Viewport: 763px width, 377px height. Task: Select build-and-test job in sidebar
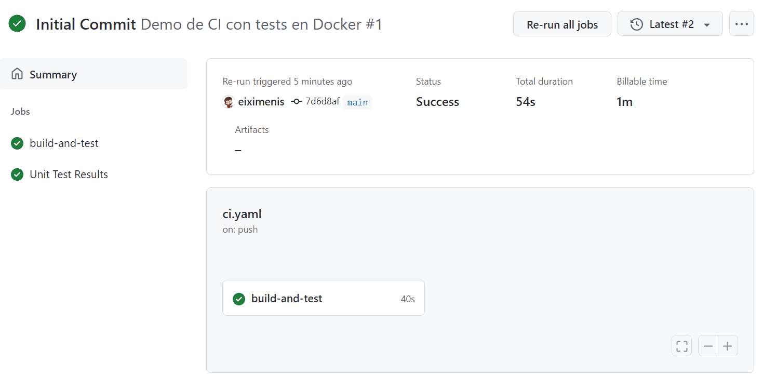[64, 143]
